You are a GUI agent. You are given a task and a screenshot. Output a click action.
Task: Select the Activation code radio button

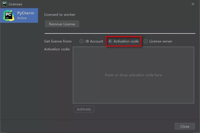point(110,41)
